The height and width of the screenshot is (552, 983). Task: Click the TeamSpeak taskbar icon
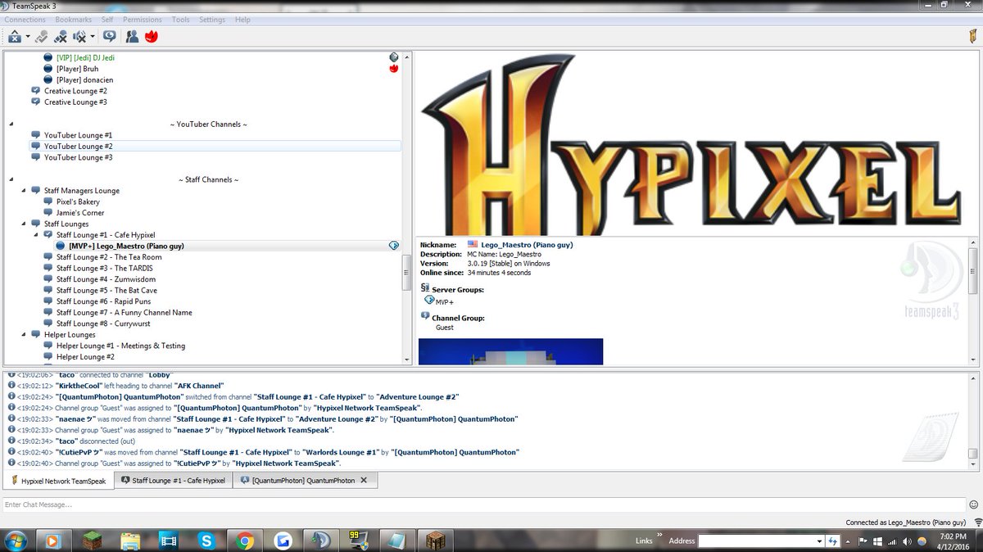pos(320,541)
